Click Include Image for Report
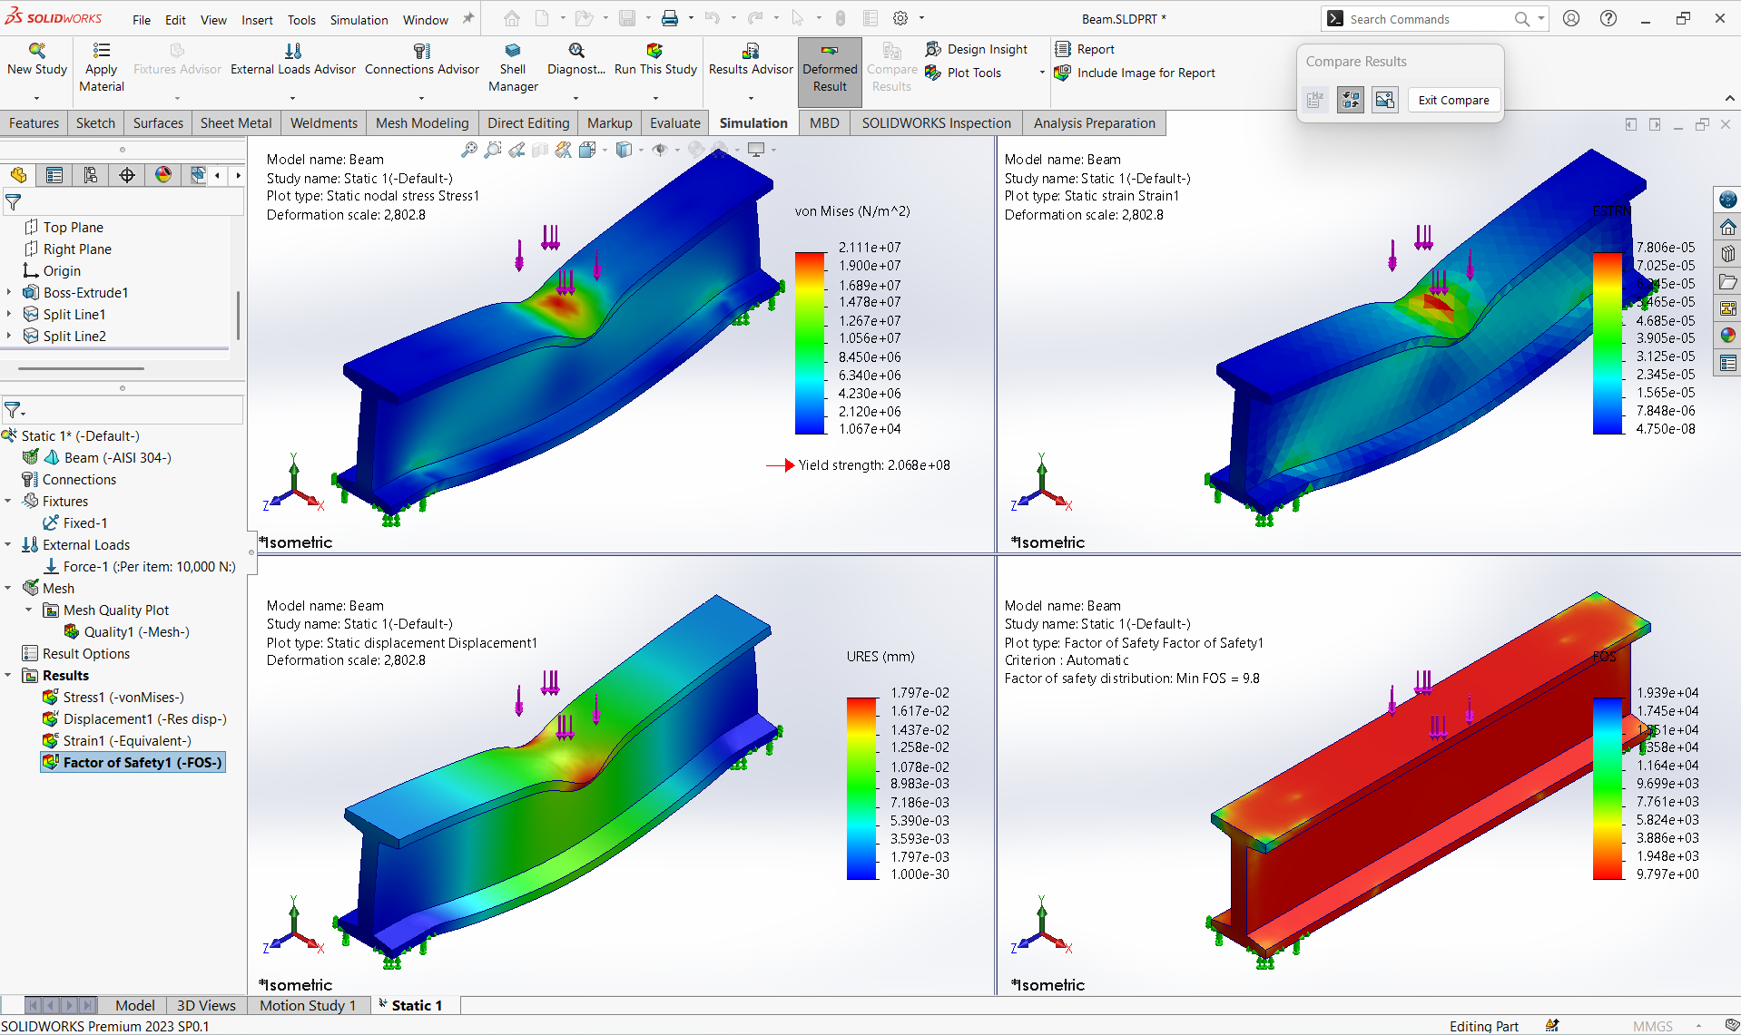Image resolution: width=1741 pixels, height=1035 pixels. [1136, 73]
